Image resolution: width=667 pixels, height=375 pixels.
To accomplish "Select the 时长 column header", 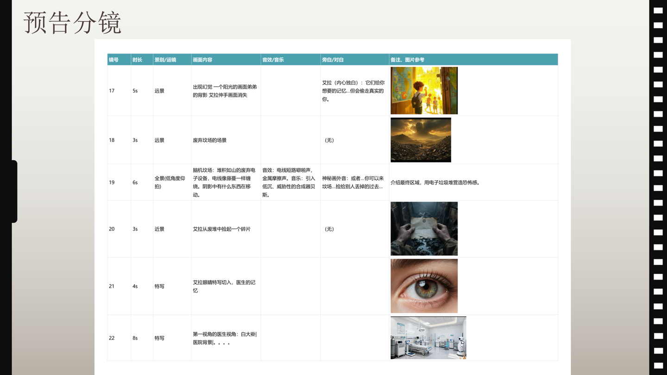I will [142, 60].
